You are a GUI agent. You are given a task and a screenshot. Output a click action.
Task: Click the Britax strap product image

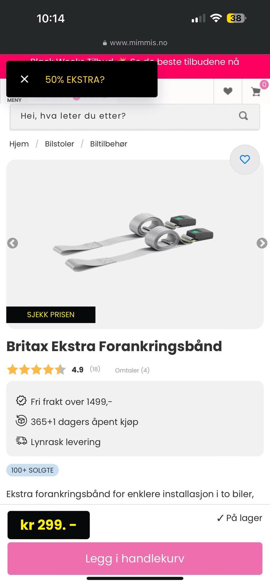pyautogui.click(x=133, y=242)
